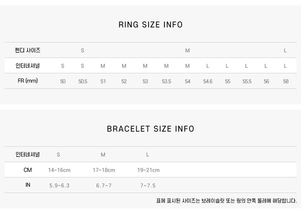This screenshot has width=301, height=214.
Task: Click the 17~18cm bracelet measurement
Action: coord(104,170)
